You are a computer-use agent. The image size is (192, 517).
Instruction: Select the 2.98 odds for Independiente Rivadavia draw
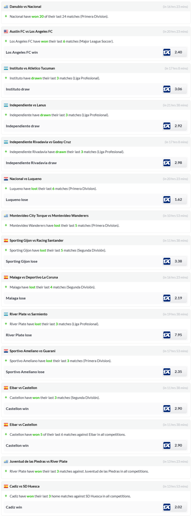click(x=178, y=163)
